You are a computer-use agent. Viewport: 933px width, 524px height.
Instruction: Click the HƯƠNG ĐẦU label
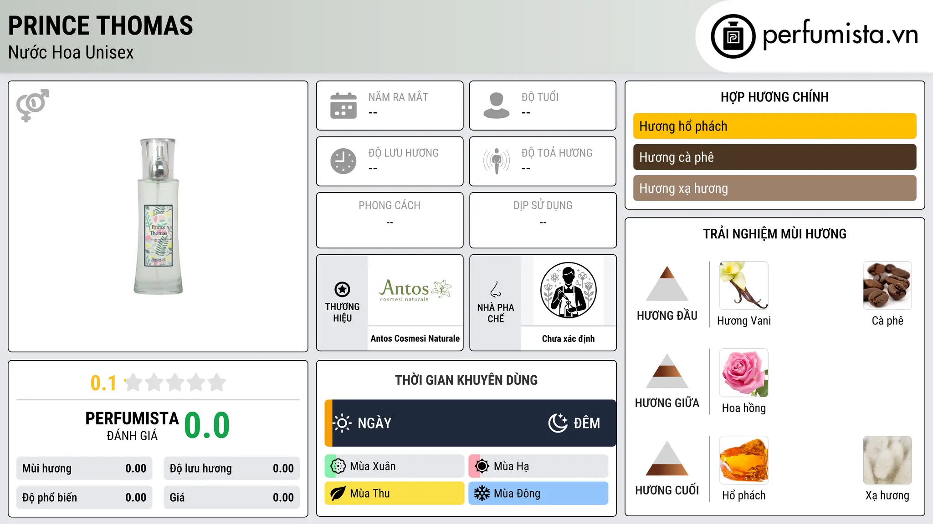click(x=667, y=316)
